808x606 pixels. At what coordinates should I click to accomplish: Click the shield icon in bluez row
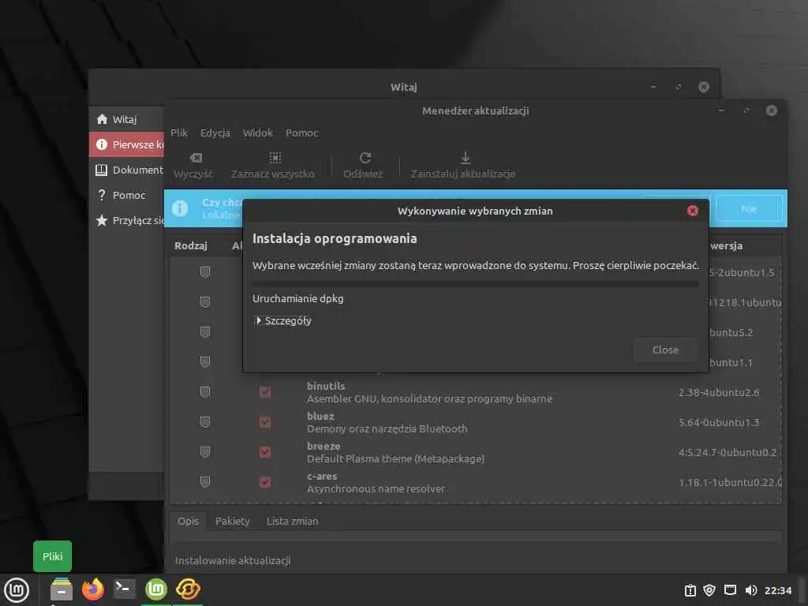click(x=204, y=422)
